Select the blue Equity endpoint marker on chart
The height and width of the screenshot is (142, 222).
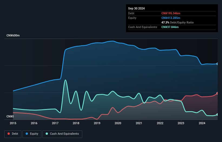pos(217,64)
